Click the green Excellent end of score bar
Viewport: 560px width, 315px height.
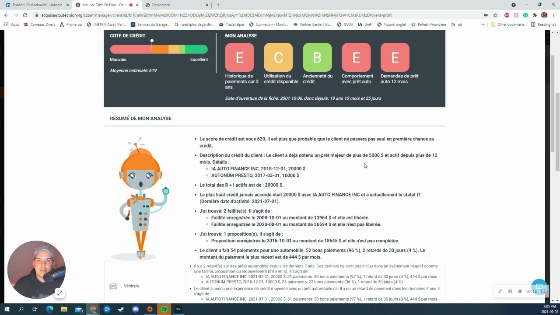pos(197,49)
